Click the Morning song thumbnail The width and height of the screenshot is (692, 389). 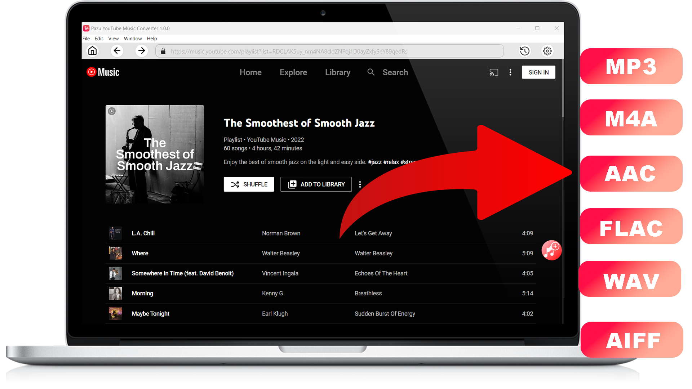115,294
